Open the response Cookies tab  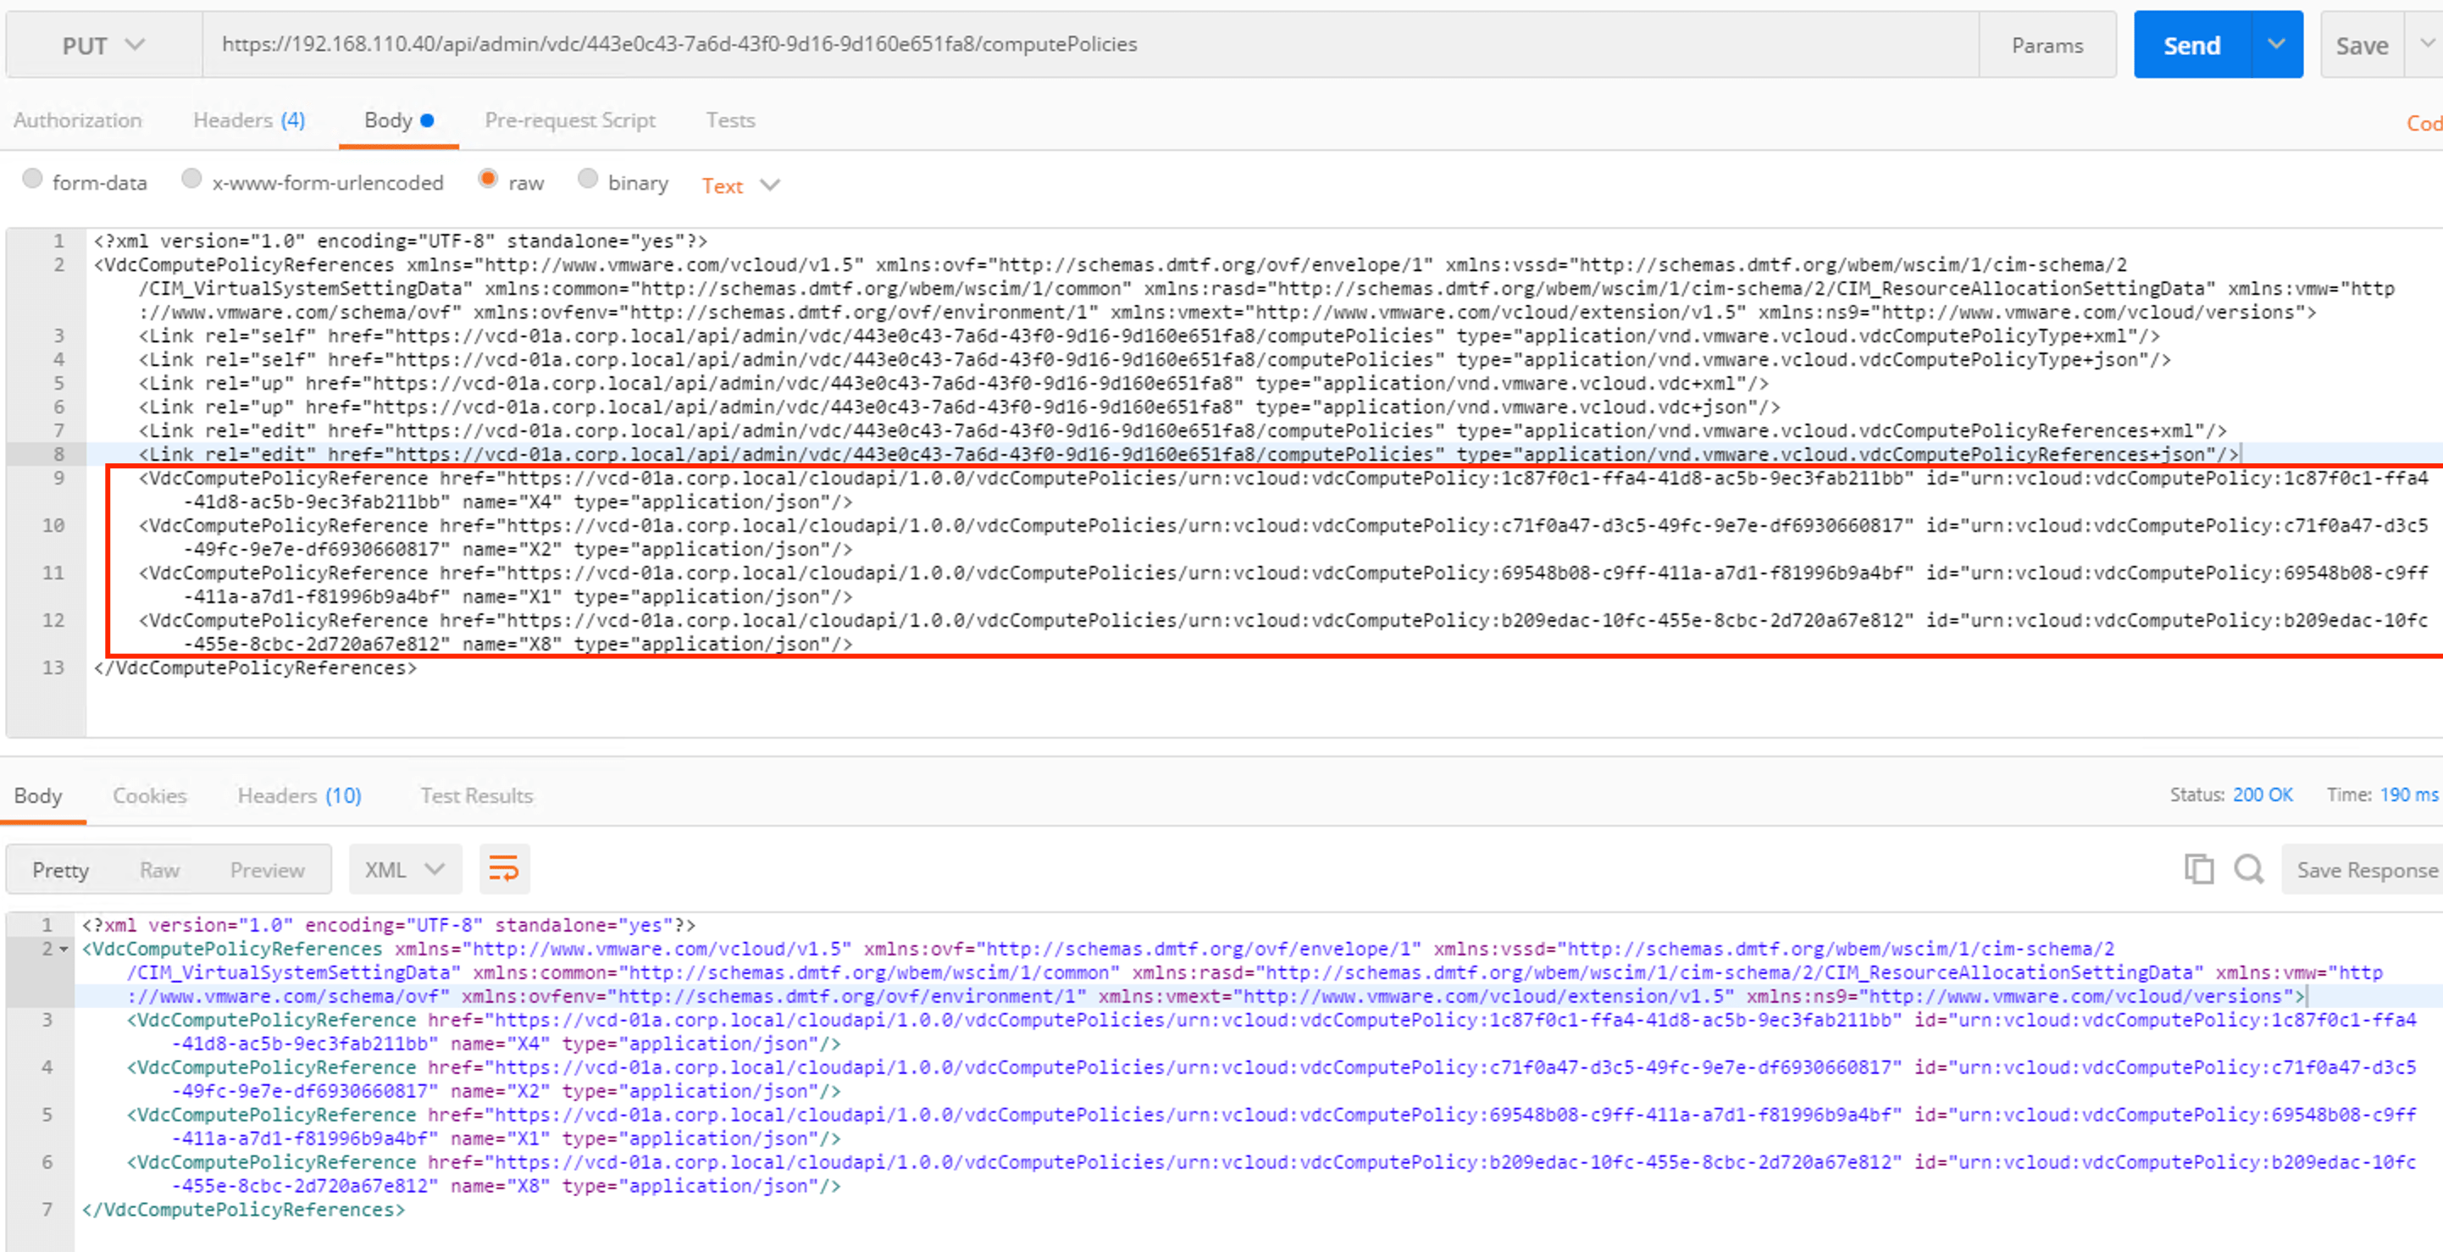[x=149, y=795]
